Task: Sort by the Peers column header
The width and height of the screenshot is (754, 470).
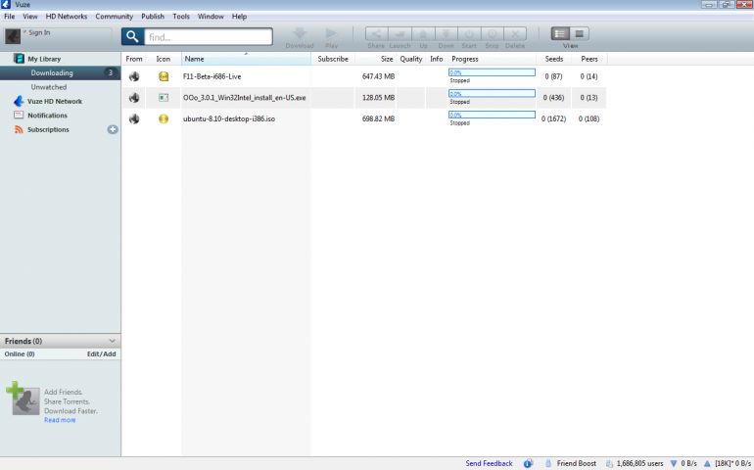Action: (x=589, y=59)
